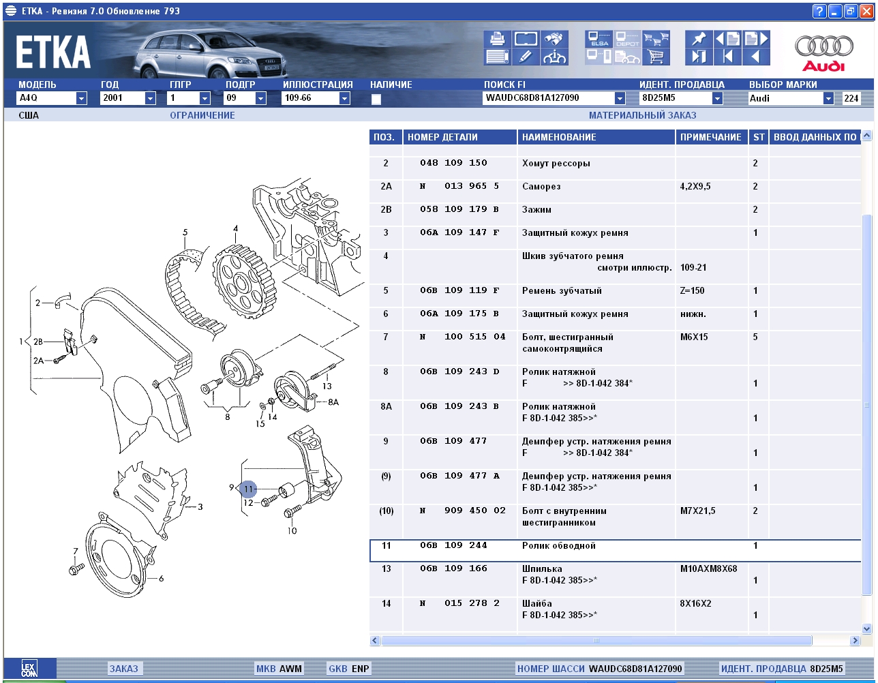878x683 pixels.
Task: Click part number 06A 109 147 F
Action: [460, 232]
